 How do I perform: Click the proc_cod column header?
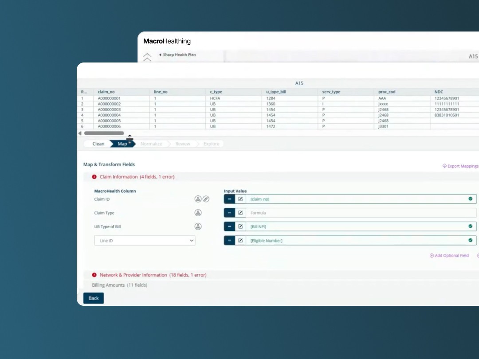coord(402,92)
